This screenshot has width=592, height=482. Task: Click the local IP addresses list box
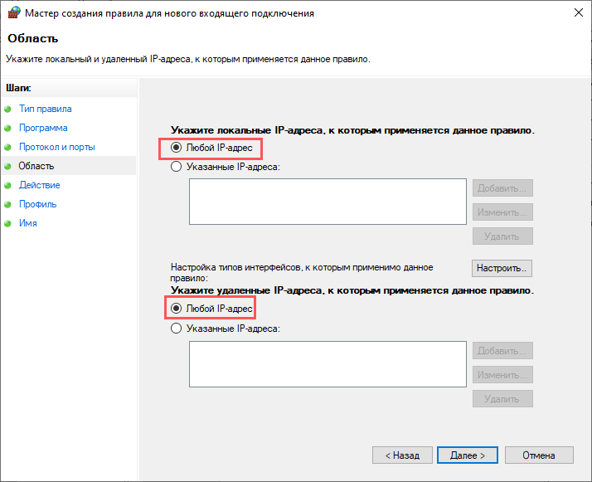click(x=328, y=202)
